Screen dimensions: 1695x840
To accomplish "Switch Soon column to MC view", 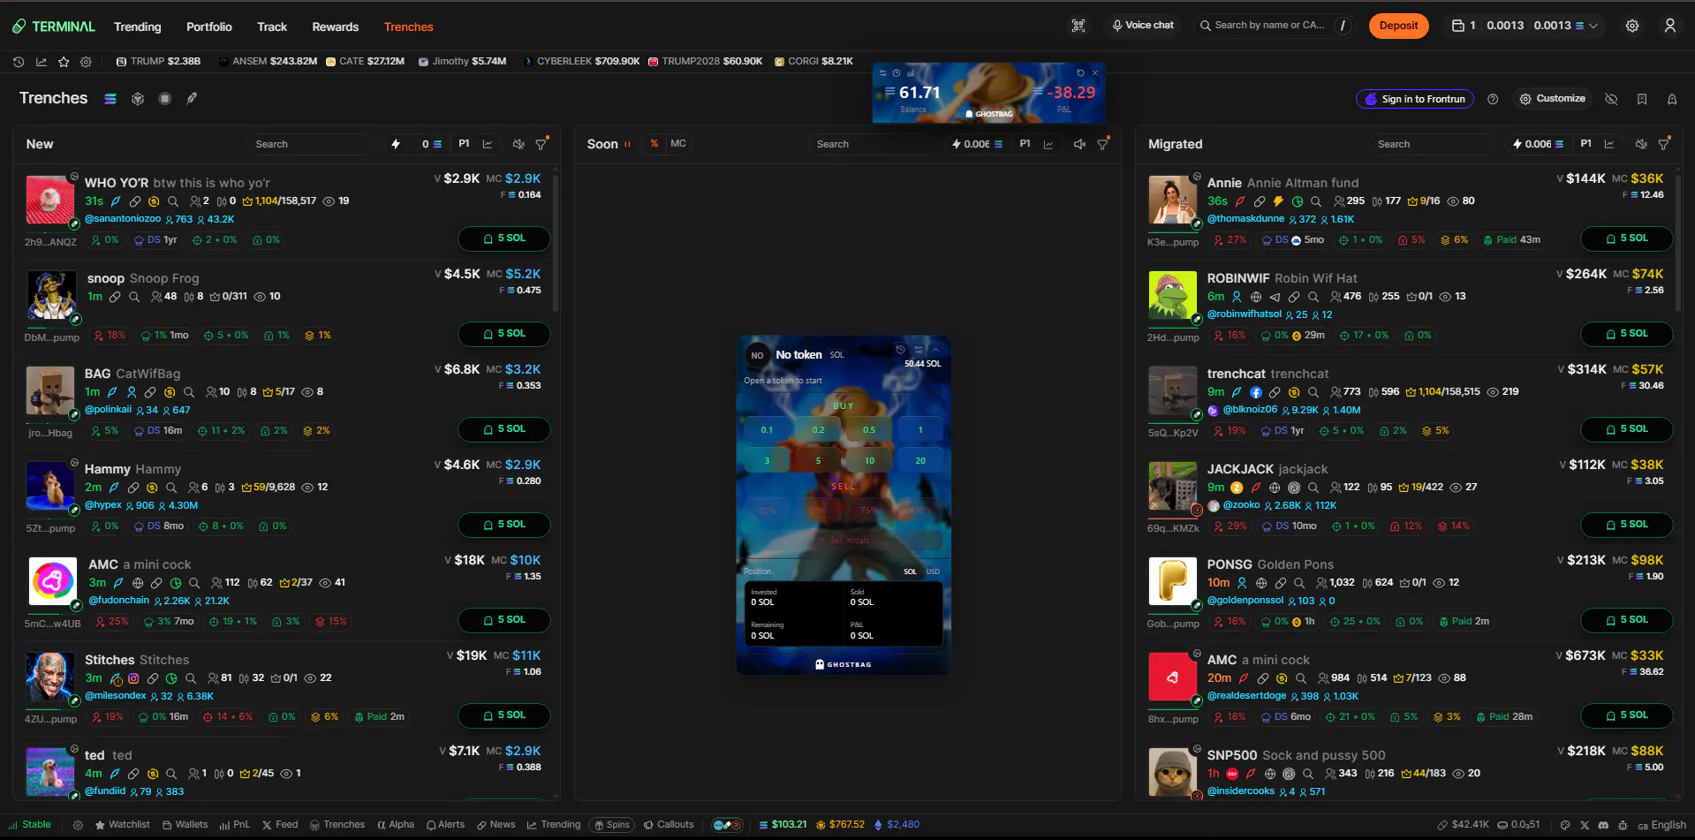I will click(x=678, y=143).
